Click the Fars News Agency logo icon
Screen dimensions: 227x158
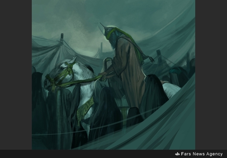tap(177, 154)
